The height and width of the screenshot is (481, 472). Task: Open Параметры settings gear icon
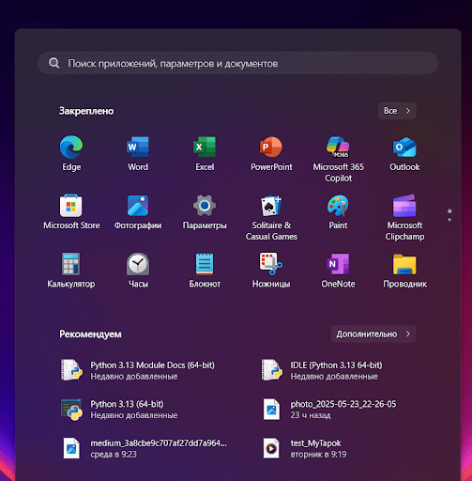(x=205, y=212)
